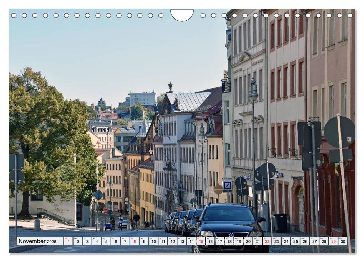The height and width of the screenshot is (262, 364).
Task: Click the red Sunday date 8
Action: (x=135, y=242)
